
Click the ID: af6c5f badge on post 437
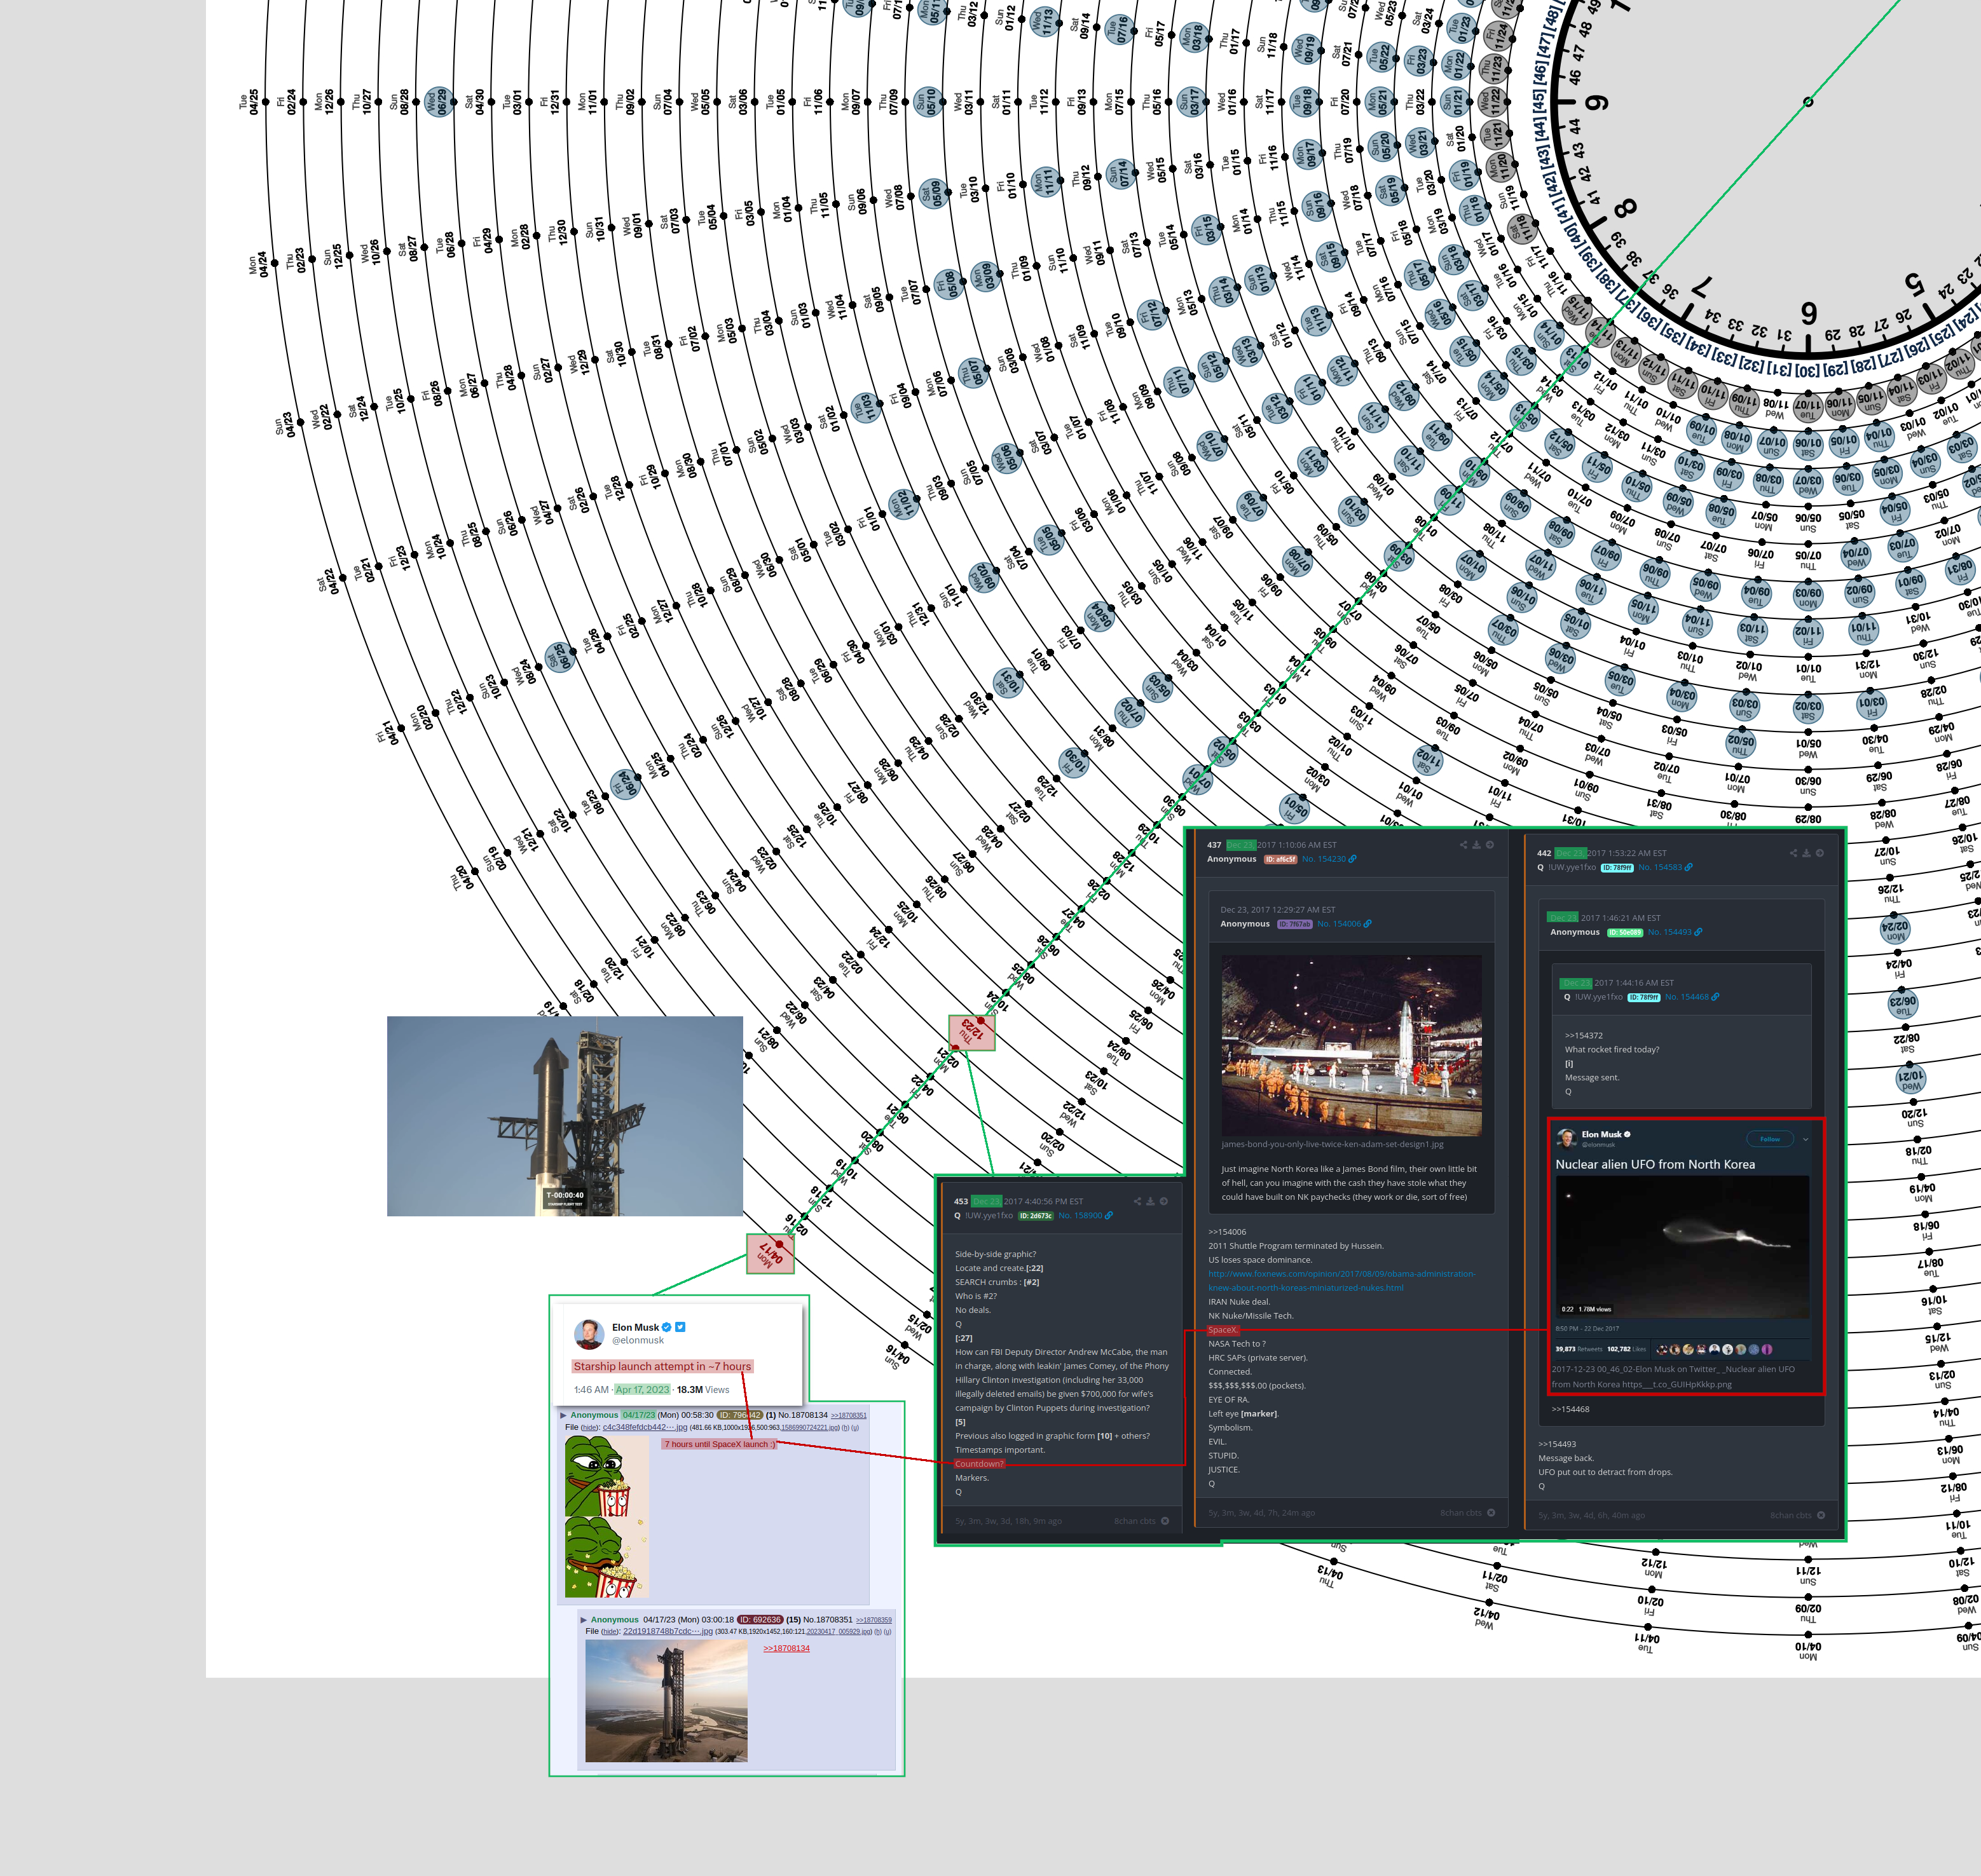(x=1280, y=859)
